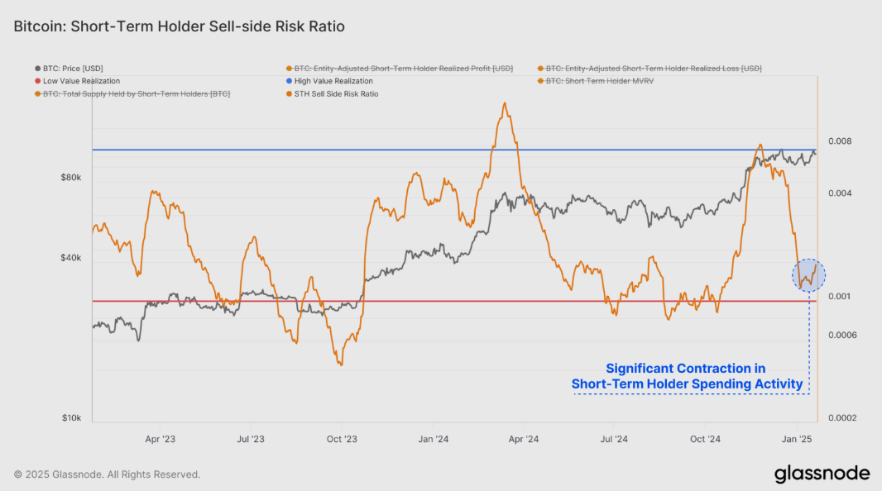Click the blue High Value Realization dot

[x=288, y=81]
